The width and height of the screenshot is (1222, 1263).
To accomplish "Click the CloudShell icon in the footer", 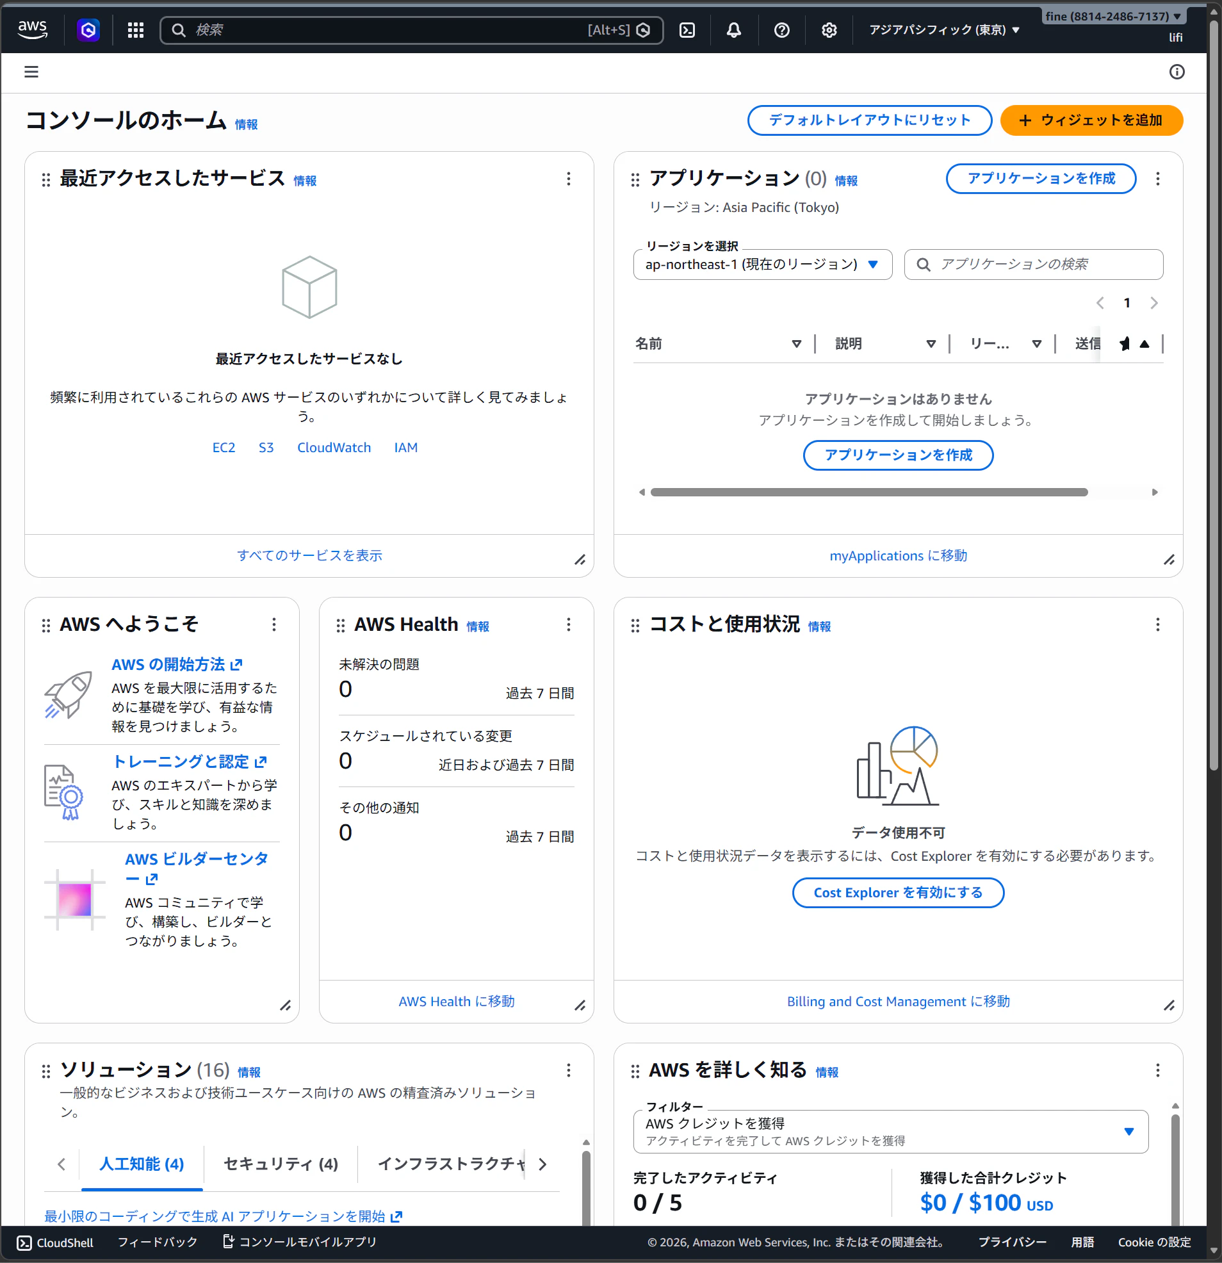I will (x=24, y=1243).
